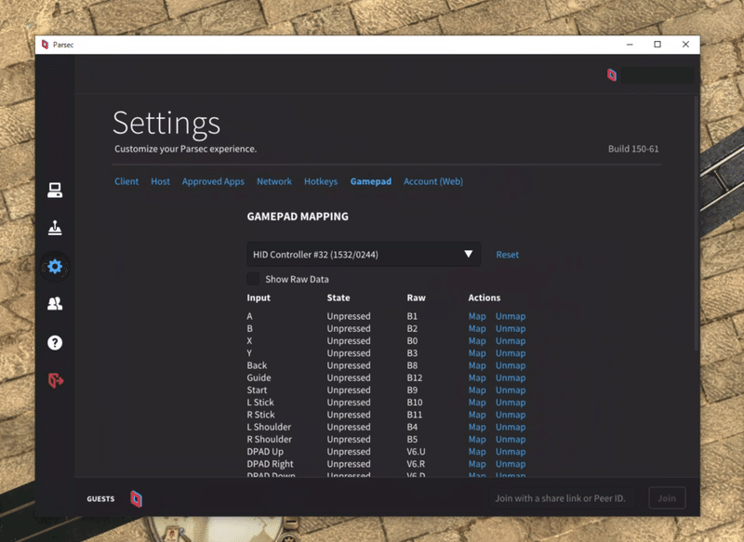Click Map for DPAD Right

(x=477, y=464)
